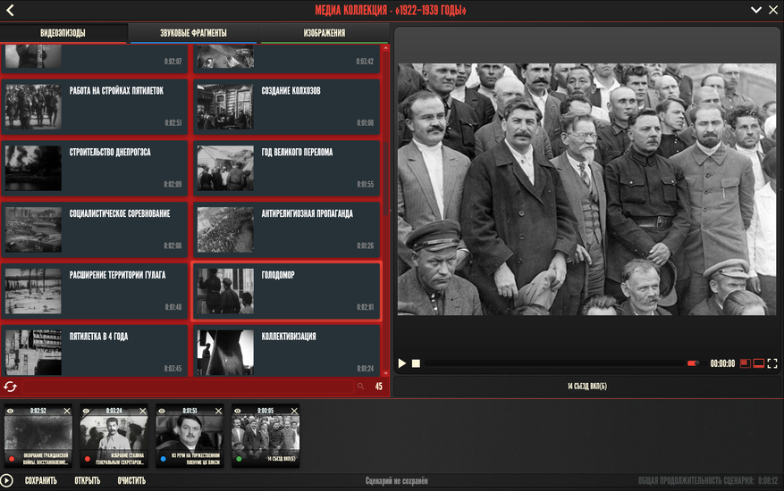This screenshot has height=491, width=784.
Task: Open the Звуковые фрагменты tab
Action: tap(193, 33)
